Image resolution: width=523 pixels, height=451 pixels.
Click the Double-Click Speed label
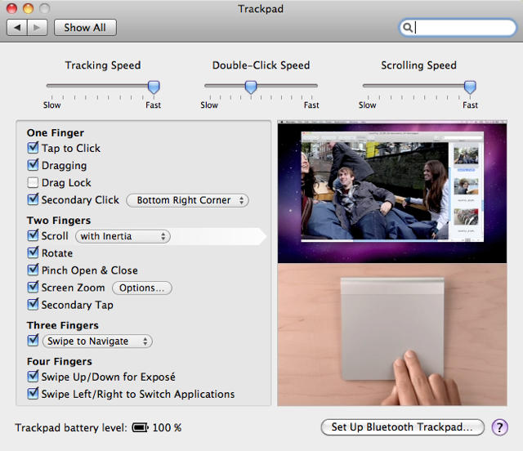[261, 65]
